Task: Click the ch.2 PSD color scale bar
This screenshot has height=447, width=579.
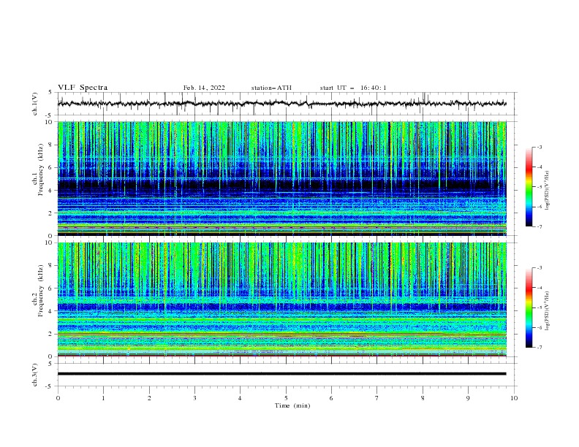Action: coord(529,307)
